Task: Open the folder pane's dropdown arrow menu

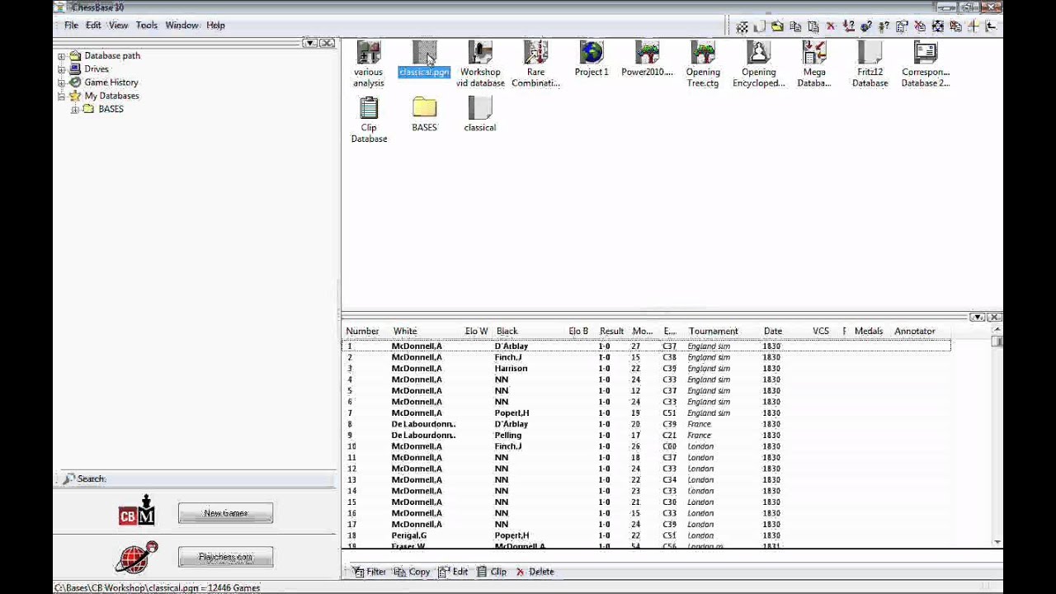Action: 309,43
